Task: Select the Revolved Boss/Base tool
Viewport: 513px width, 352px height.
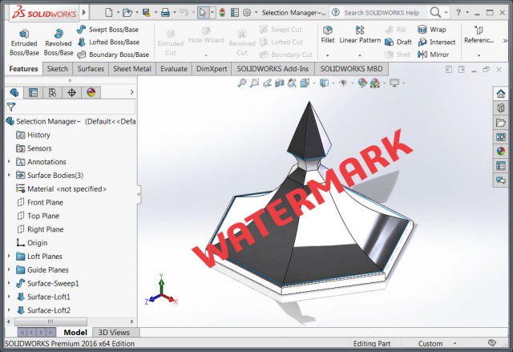Action: [x=59, y=42]
